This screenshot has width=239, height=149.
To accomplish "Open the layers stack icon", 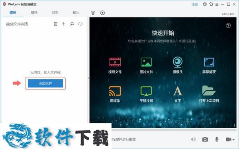I will [93, 13].
